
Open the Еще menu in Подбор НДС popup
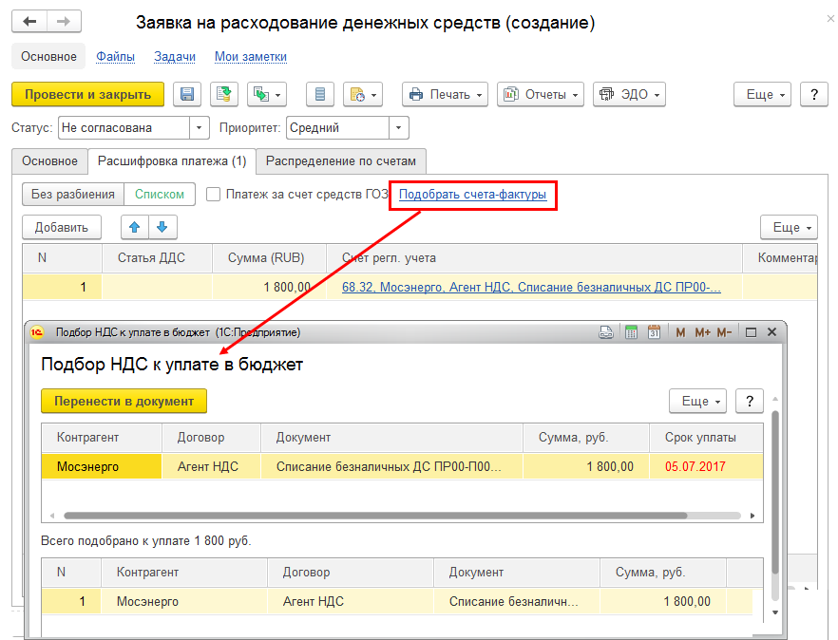pyautogui.click(x=697, y=402)
